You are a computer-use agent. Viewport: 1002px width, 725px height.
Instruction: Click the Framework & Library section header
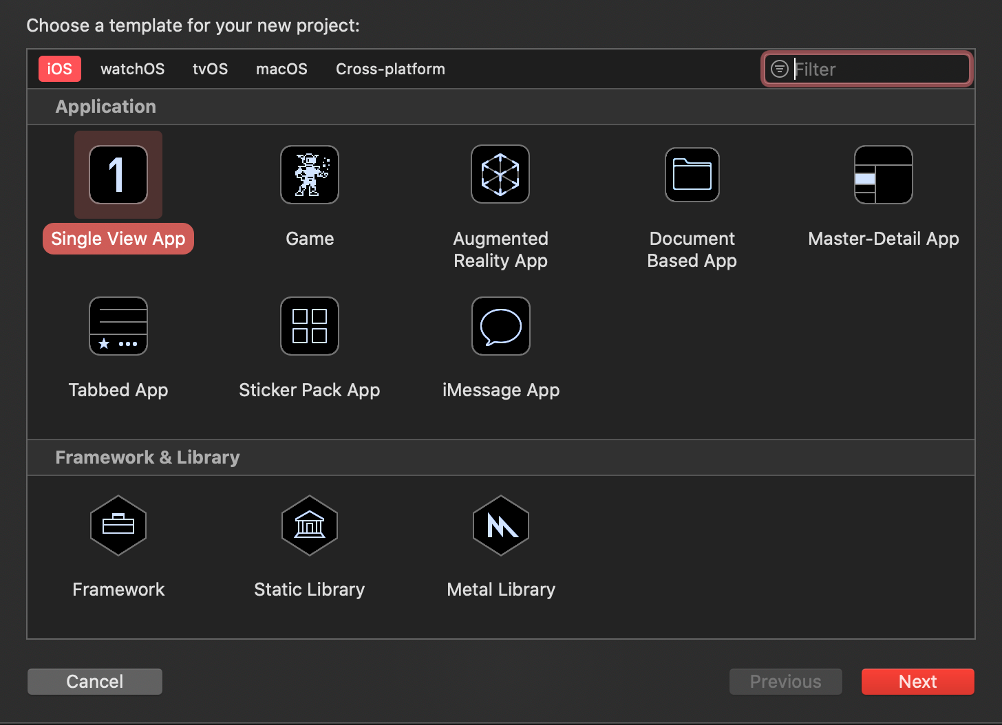pyautogui.click(x=148, y=457)
